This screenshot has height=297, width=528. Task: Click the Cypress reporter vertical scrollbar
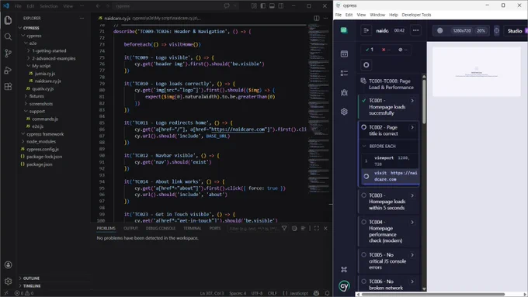[424, 101]
